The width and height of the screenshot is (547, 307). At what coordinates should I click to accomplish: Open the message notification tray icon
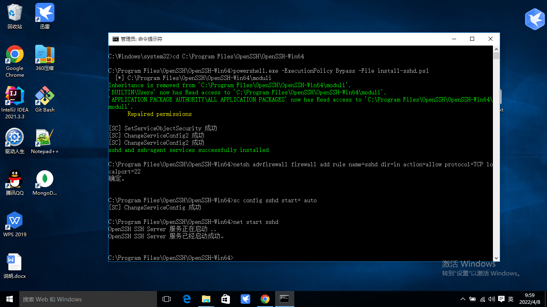[501, 299]
